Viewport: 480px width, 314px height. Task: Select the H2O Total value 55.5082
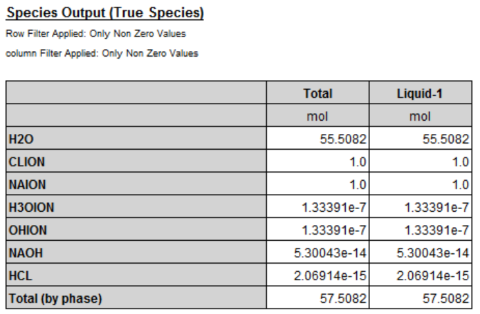tap(343, 139)
